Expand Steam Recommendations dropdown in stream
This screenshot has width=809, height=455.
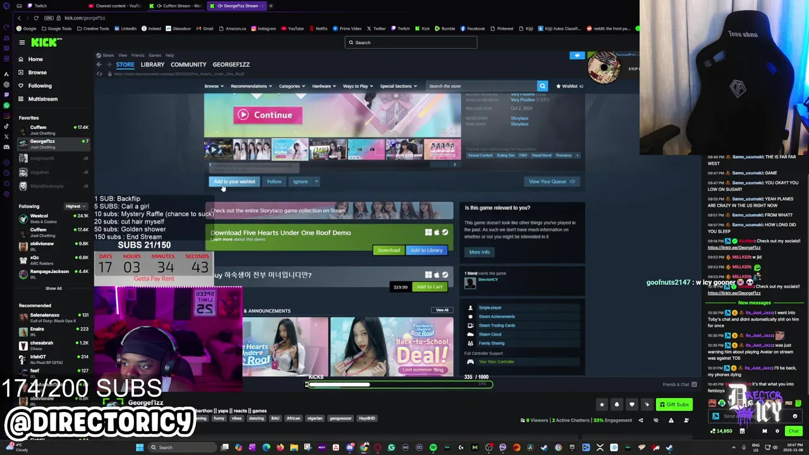(x=251, y=86)
